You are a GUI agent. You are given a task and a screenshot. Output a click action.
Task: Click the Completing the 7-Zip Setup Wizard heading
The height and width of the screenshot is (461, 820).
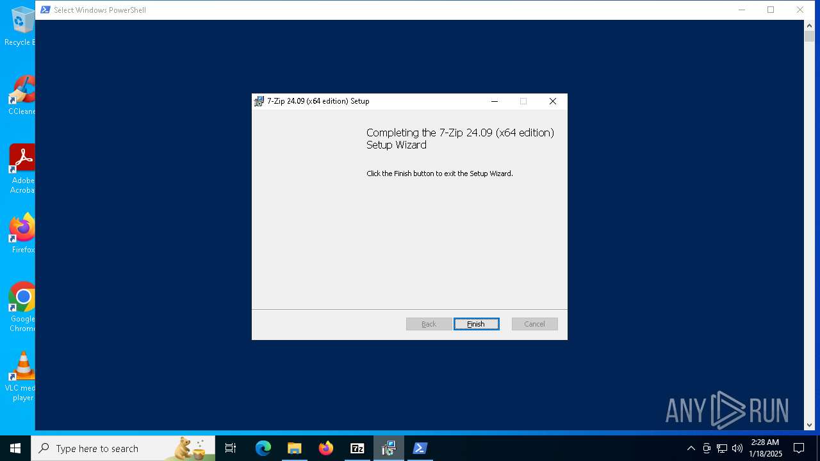click(460, 138)
